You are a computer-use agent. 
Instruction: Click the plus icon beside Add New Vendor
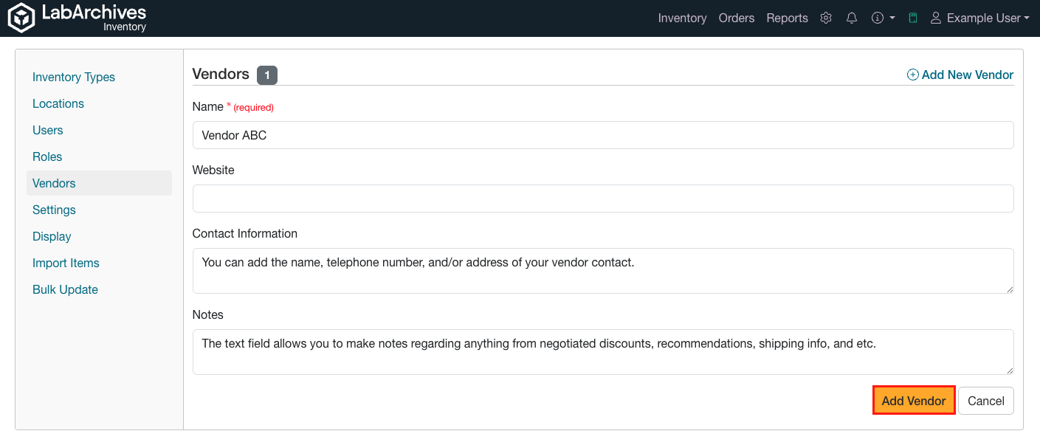(x=912, y=75)
